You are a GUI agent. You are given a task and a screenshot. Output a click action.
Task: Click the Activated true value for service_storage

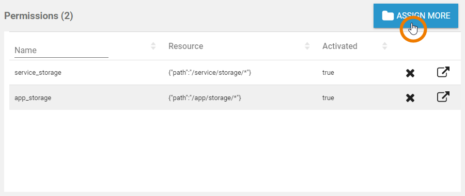[328, 73]
